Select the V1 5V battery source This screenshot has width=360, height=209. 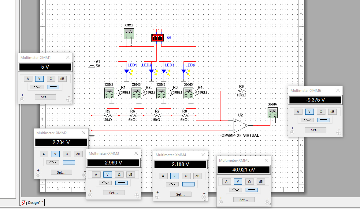[x=92, y=66]
